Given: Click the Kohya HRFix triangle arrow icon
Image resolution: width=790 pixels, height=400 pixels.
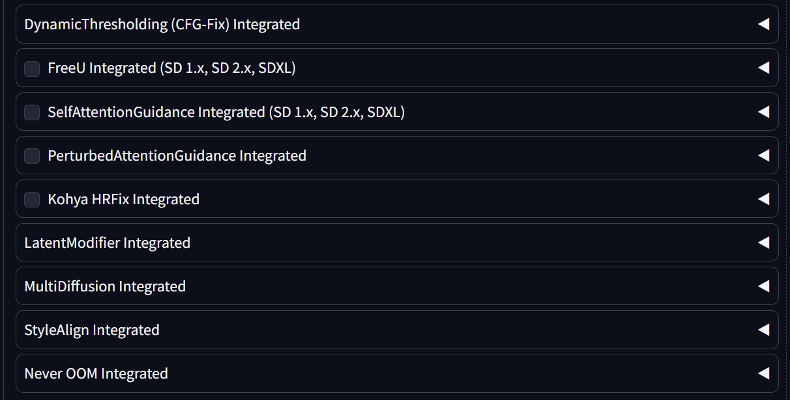Looking at the screenshot, I should (x=763, y=199).
